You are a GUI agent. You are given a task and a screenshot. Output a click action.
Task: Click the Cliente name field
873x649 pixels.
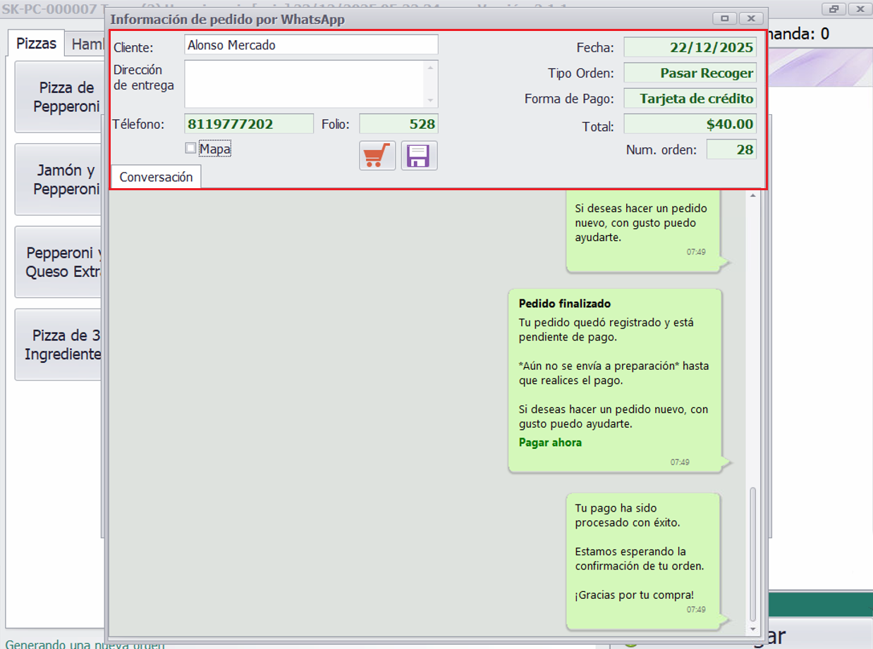(311, 45)
